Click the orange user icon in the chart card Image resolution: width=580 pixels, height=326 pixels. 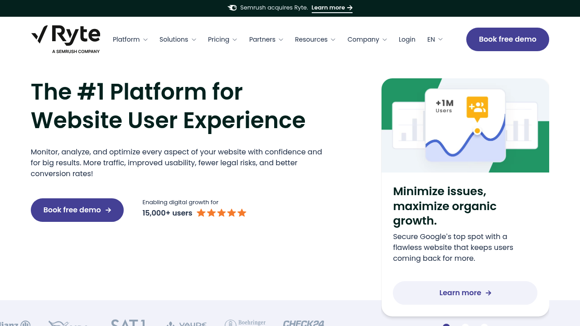point(477,107)
